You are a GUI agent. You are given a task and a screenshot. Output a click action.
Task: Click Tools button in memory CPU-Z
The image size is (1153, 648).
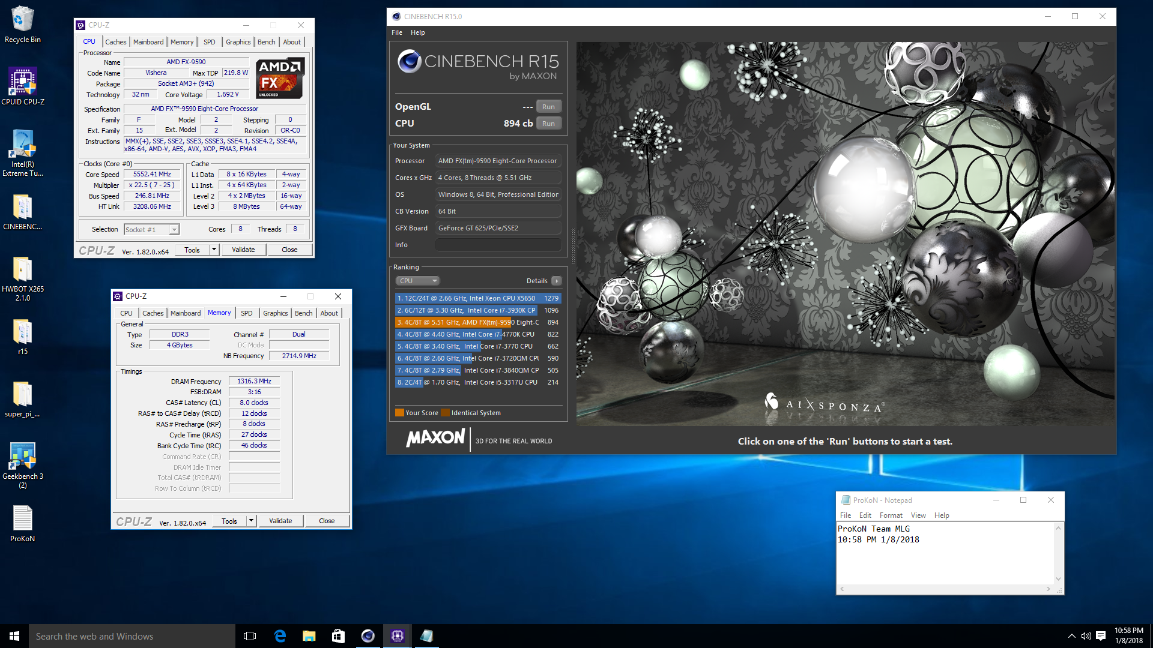[229, 521]
